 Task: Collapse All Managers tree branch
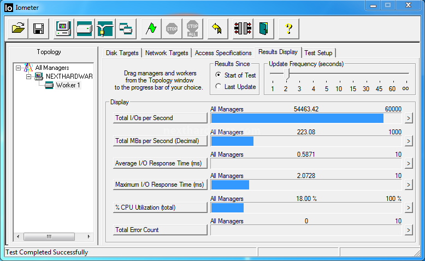[18, 68]
